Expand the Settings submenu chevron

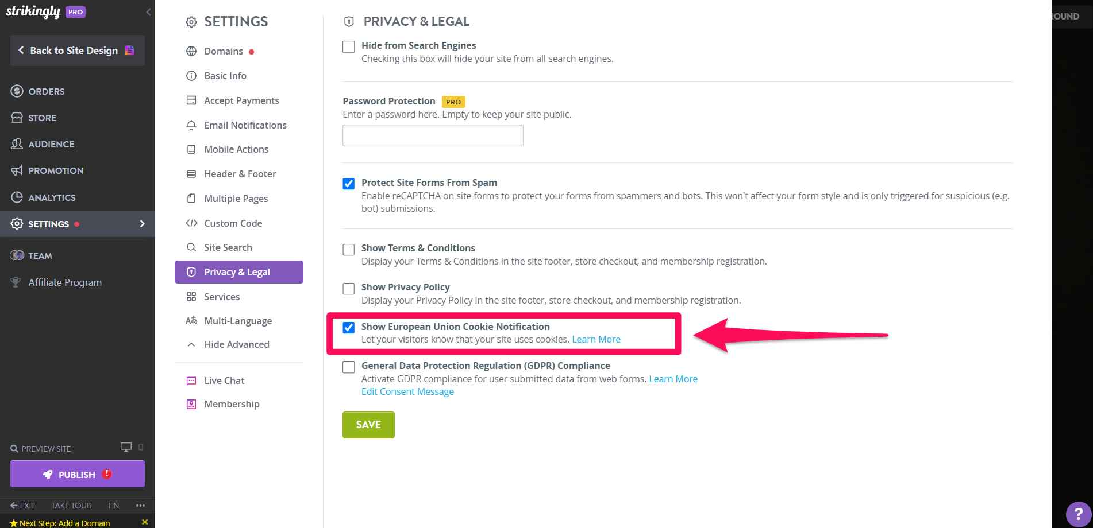(143, 224)
